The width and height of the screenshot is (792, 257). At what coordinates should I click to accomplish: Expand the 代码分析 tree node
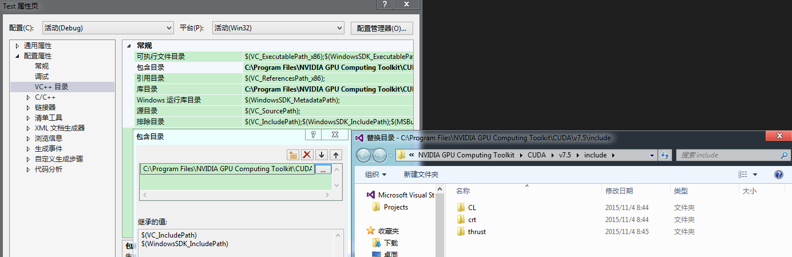pyautogui.click(x=29, y=169)
